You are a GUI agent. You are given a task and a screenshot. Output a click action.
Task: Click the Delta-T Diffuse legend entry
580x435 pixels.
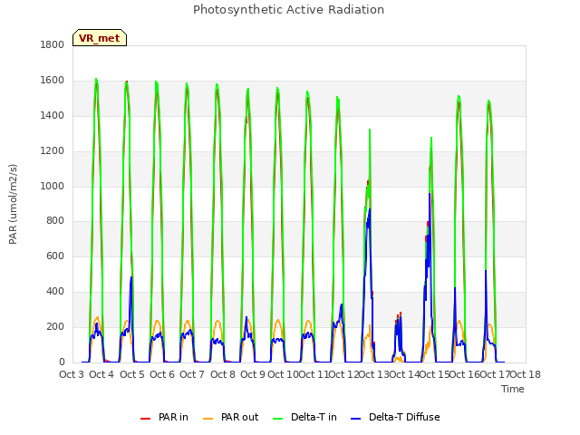[395, 417]
